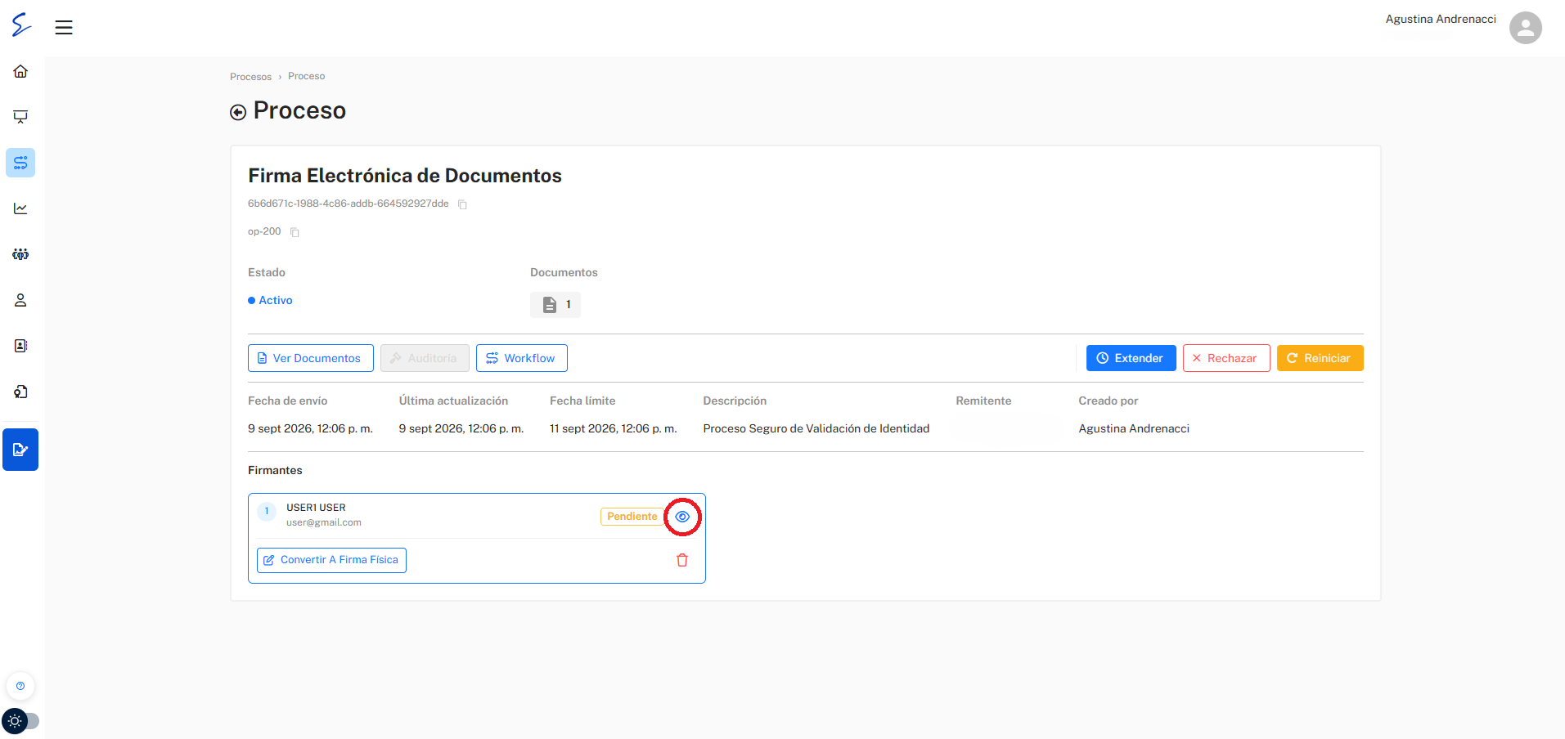Copy the process UUID with copy icon
Image resolution: width=1565 pixels, height=739 pixels.
(x=462, y=204)
